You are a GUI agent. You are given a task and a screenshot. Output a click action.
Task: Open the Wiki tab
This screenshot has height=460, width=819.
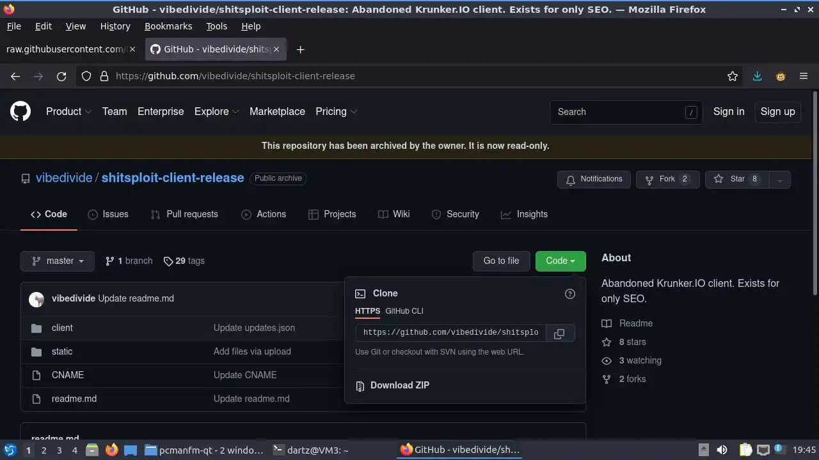(x=394, y=215)
